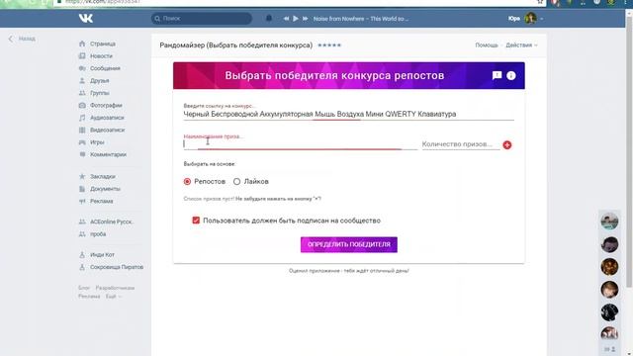Click the Комментарии bubble icon

(82, 154)
